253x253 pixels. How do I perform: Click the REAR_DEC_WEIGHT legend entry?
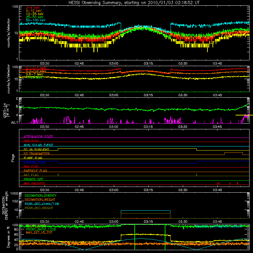[39, 208]
